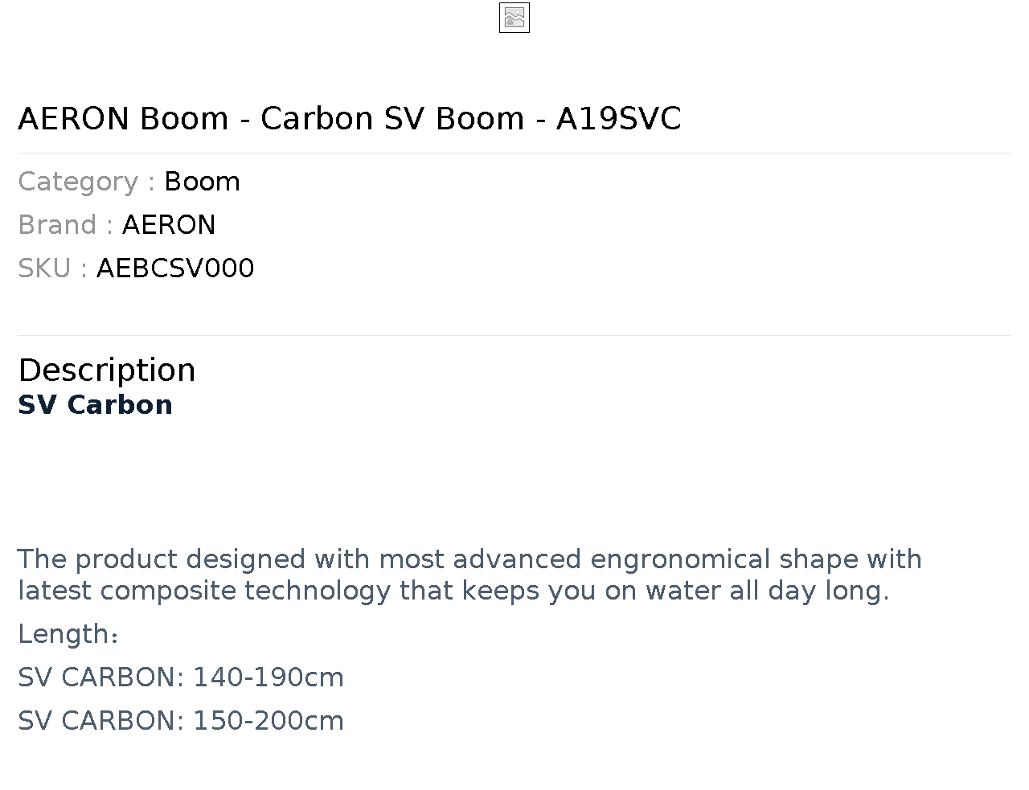
Task: Click the SV CARBON 140-190cm line
Action: (x=181, y=677)
